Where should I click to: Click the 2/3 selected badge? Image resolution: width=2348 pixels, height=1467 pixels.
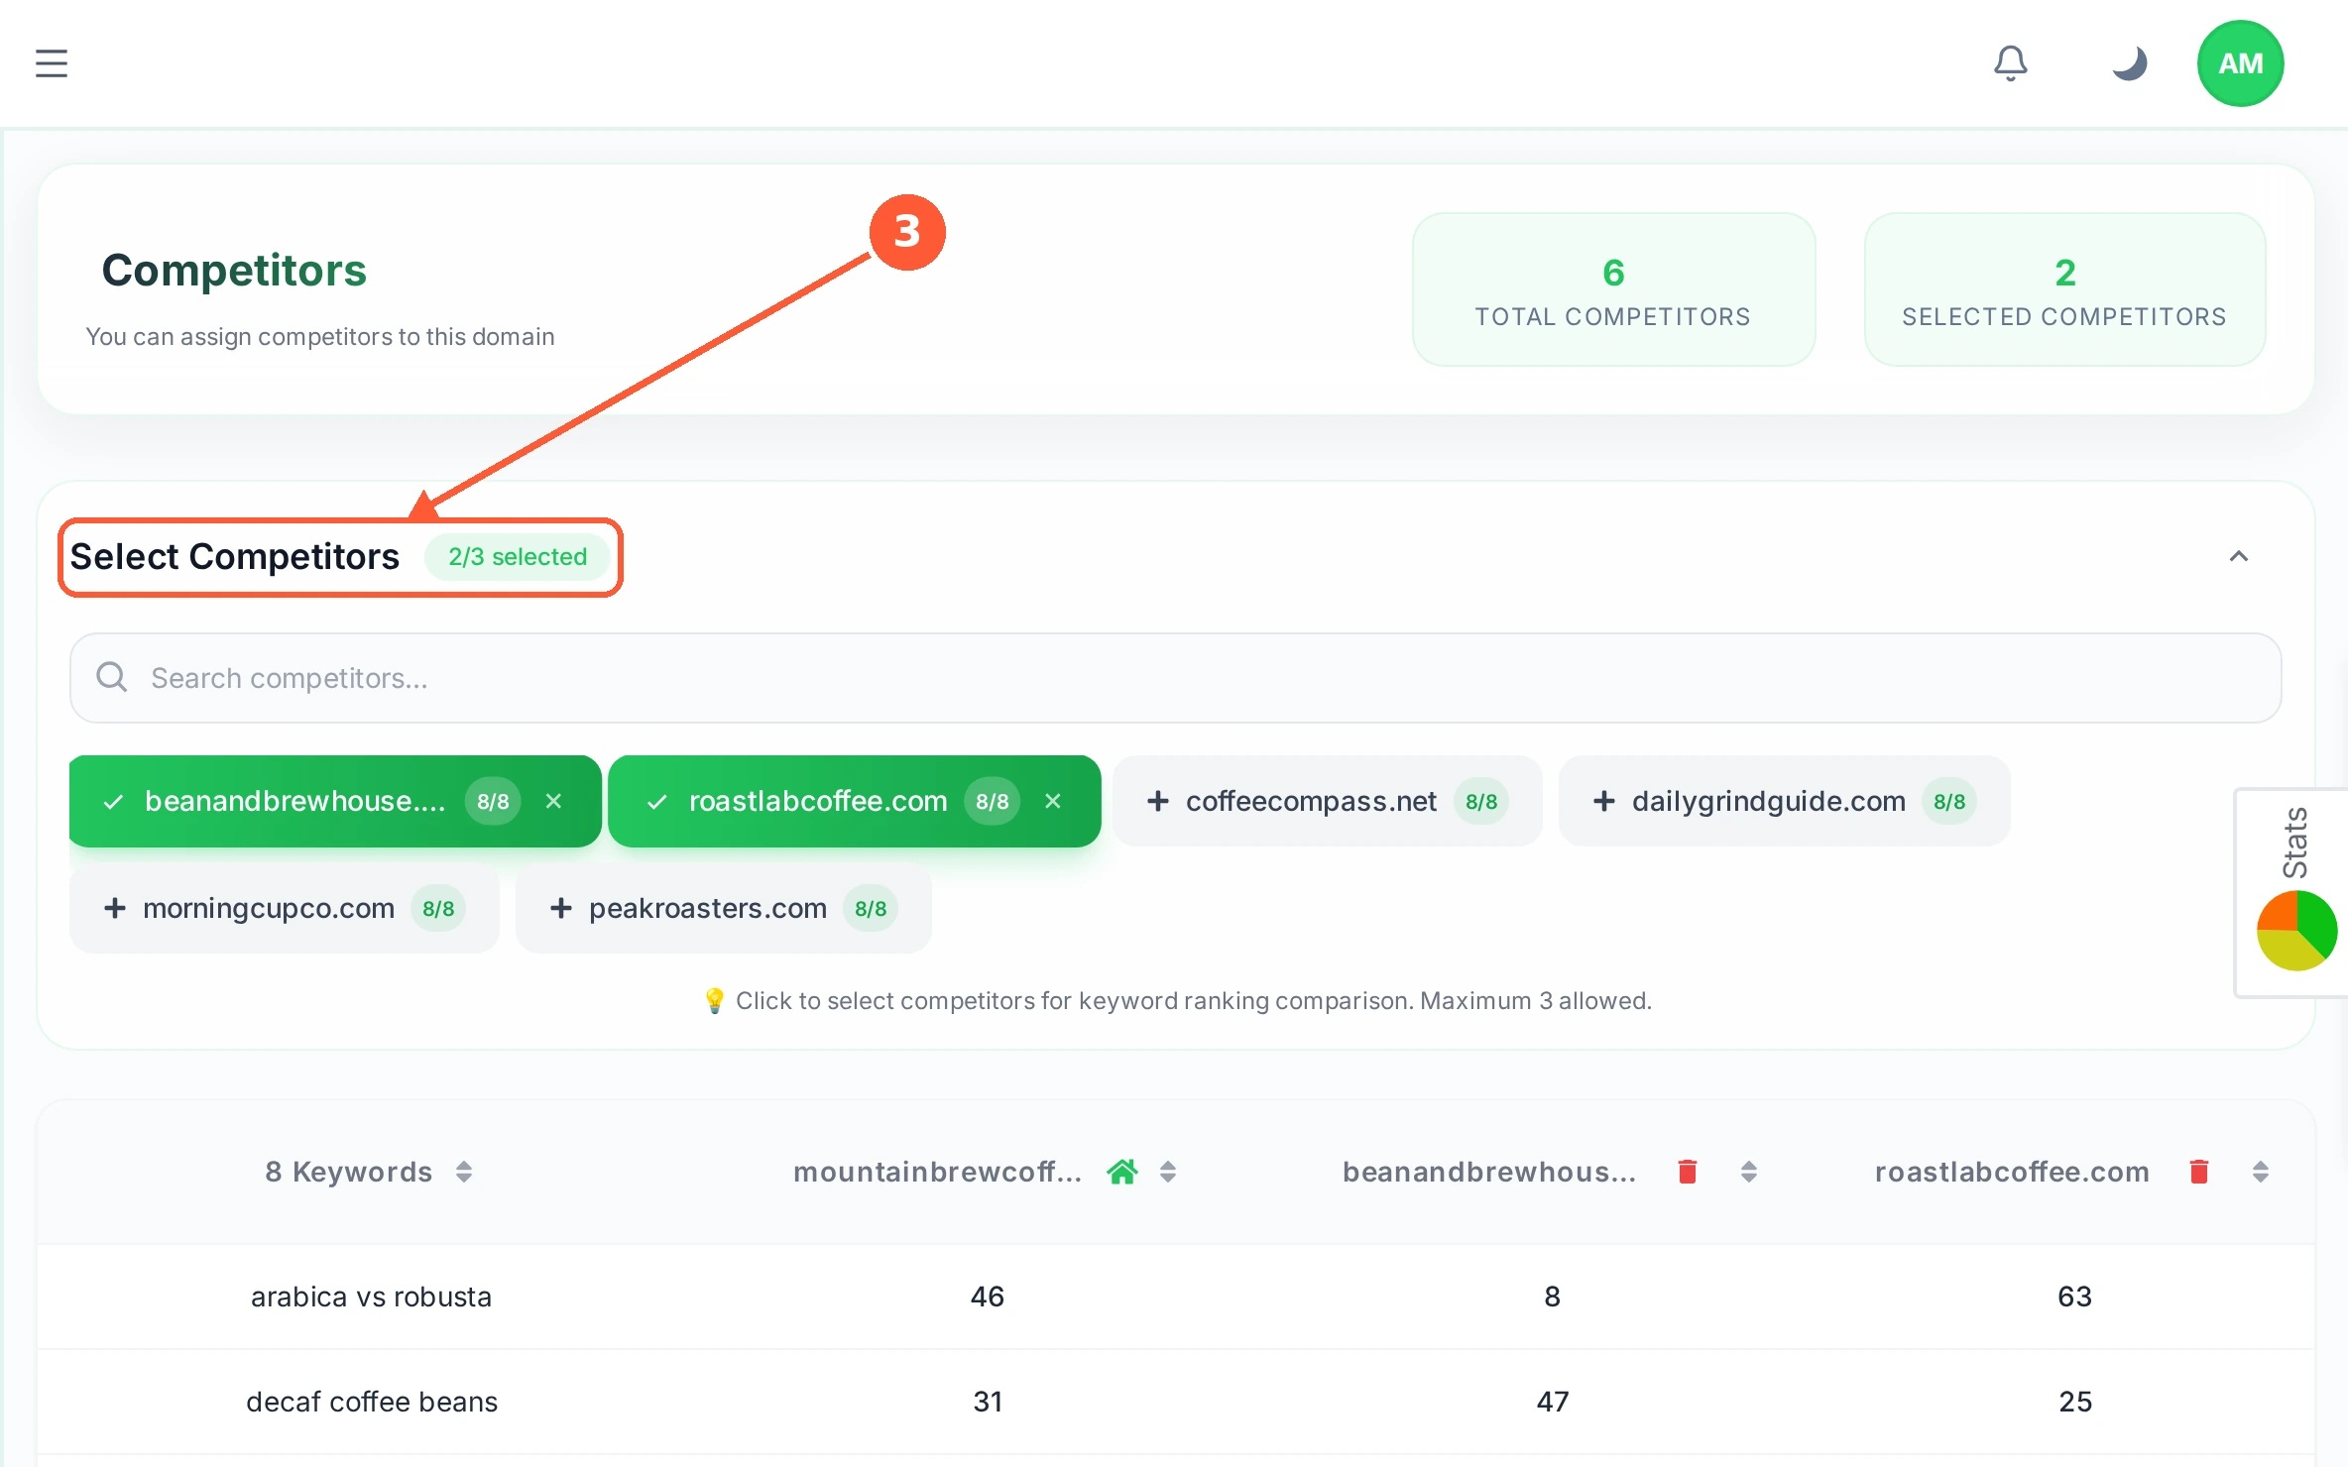point(517,557)
